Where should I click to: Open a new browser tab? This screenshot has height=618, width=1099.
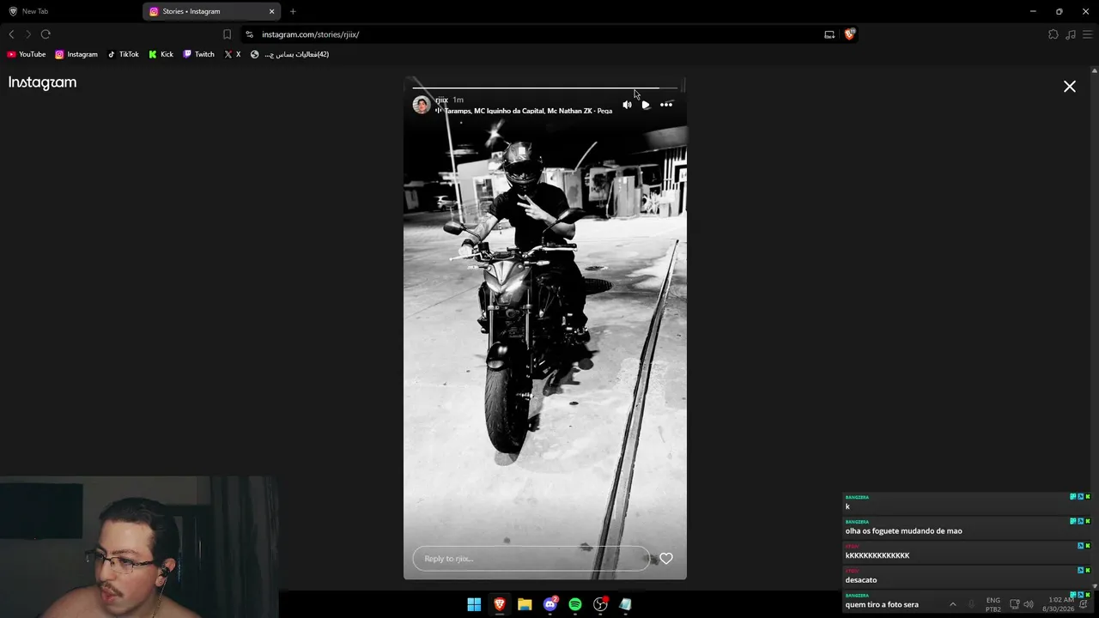293,11
